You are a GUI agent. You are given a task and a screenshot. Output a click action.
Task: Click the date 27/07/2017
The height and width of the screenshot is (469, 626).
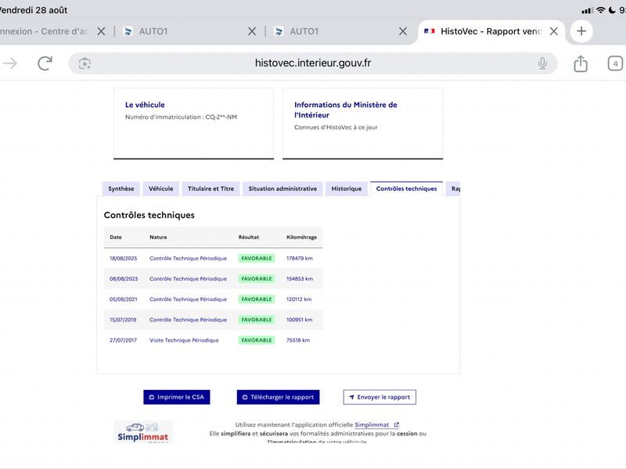[123, 340]
